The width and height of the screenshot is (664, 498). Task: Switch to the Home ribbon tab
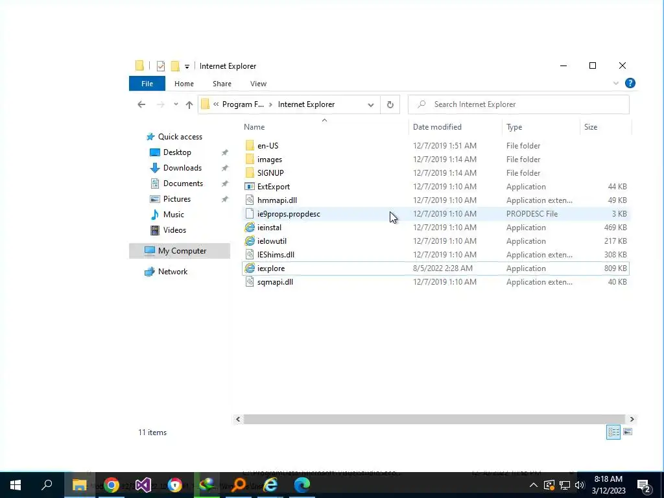184,84
